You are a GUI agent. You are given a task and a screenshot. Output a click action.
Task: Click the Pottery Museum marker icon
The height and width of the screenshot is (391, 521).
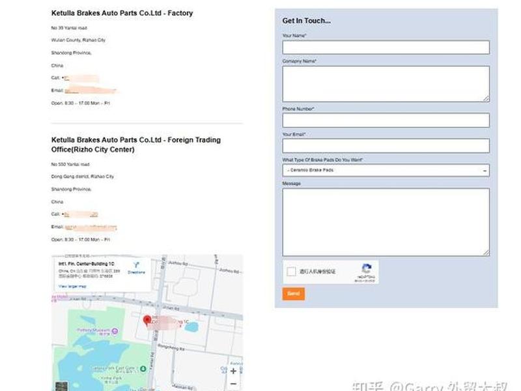tap(115, 331)
